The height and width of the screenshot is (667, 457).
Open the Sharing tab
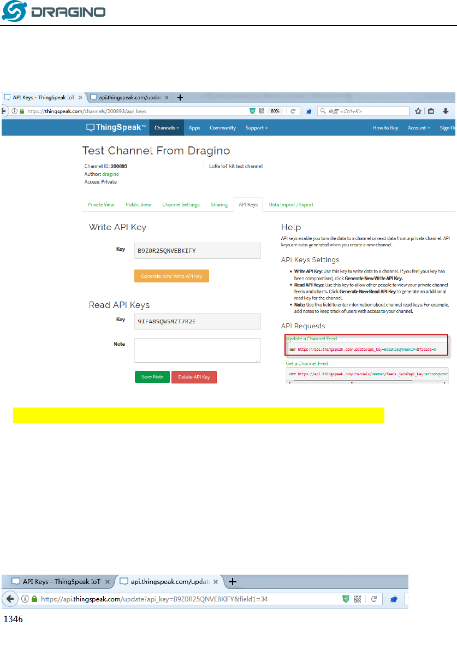pos(219,205)
